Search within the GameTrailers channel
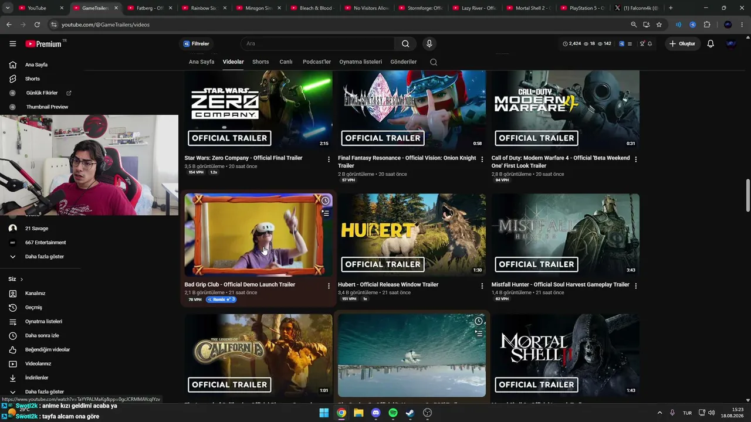The image size is (751, 422). [434, 62]
